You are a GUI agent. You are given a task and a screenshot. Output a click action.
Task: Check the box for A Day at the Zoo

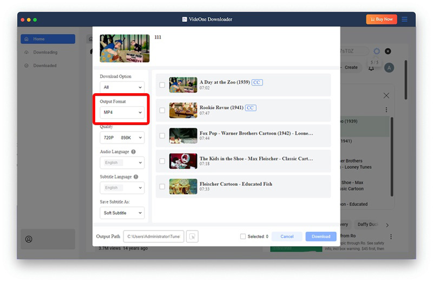[x=162, y=85]
